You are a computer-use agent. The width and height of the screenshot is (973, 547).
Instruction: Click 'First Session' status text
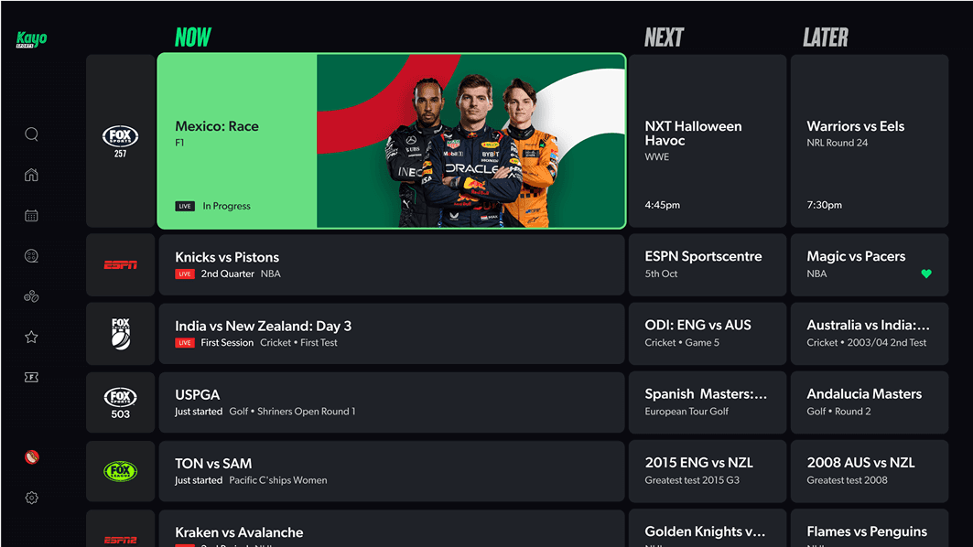[227, 343]
